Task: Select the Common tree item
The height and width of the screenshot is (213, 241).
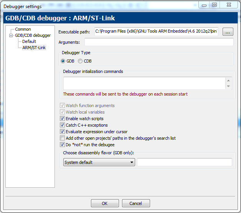Action: coord(23,29)
